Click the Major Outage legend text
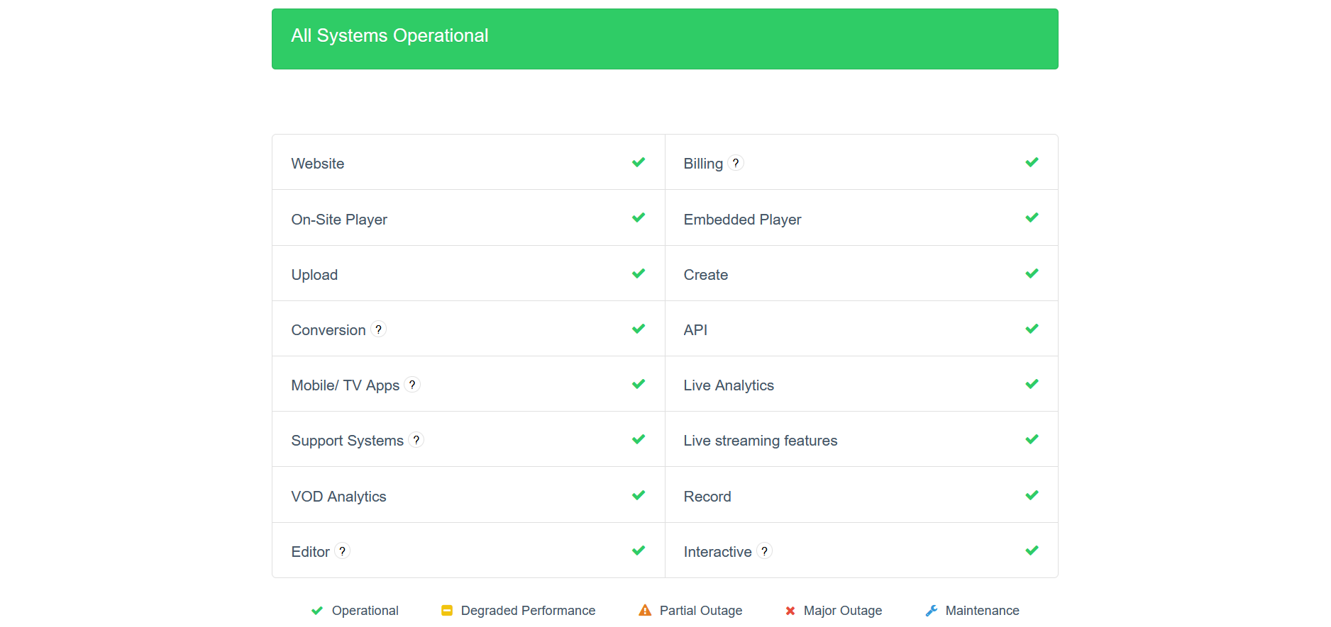The image size is (1331, 627). click(843, 611)
